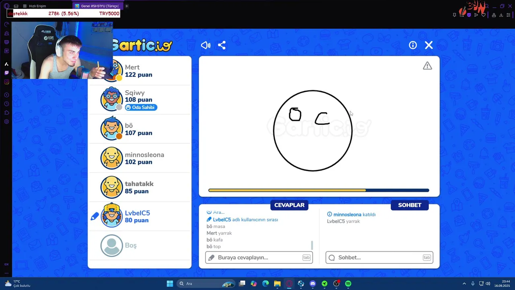Image resolution: width=515 pixels, height=290 pixels.
Task: Open extensions cube in sidebar
Action: tap(6, 113)
